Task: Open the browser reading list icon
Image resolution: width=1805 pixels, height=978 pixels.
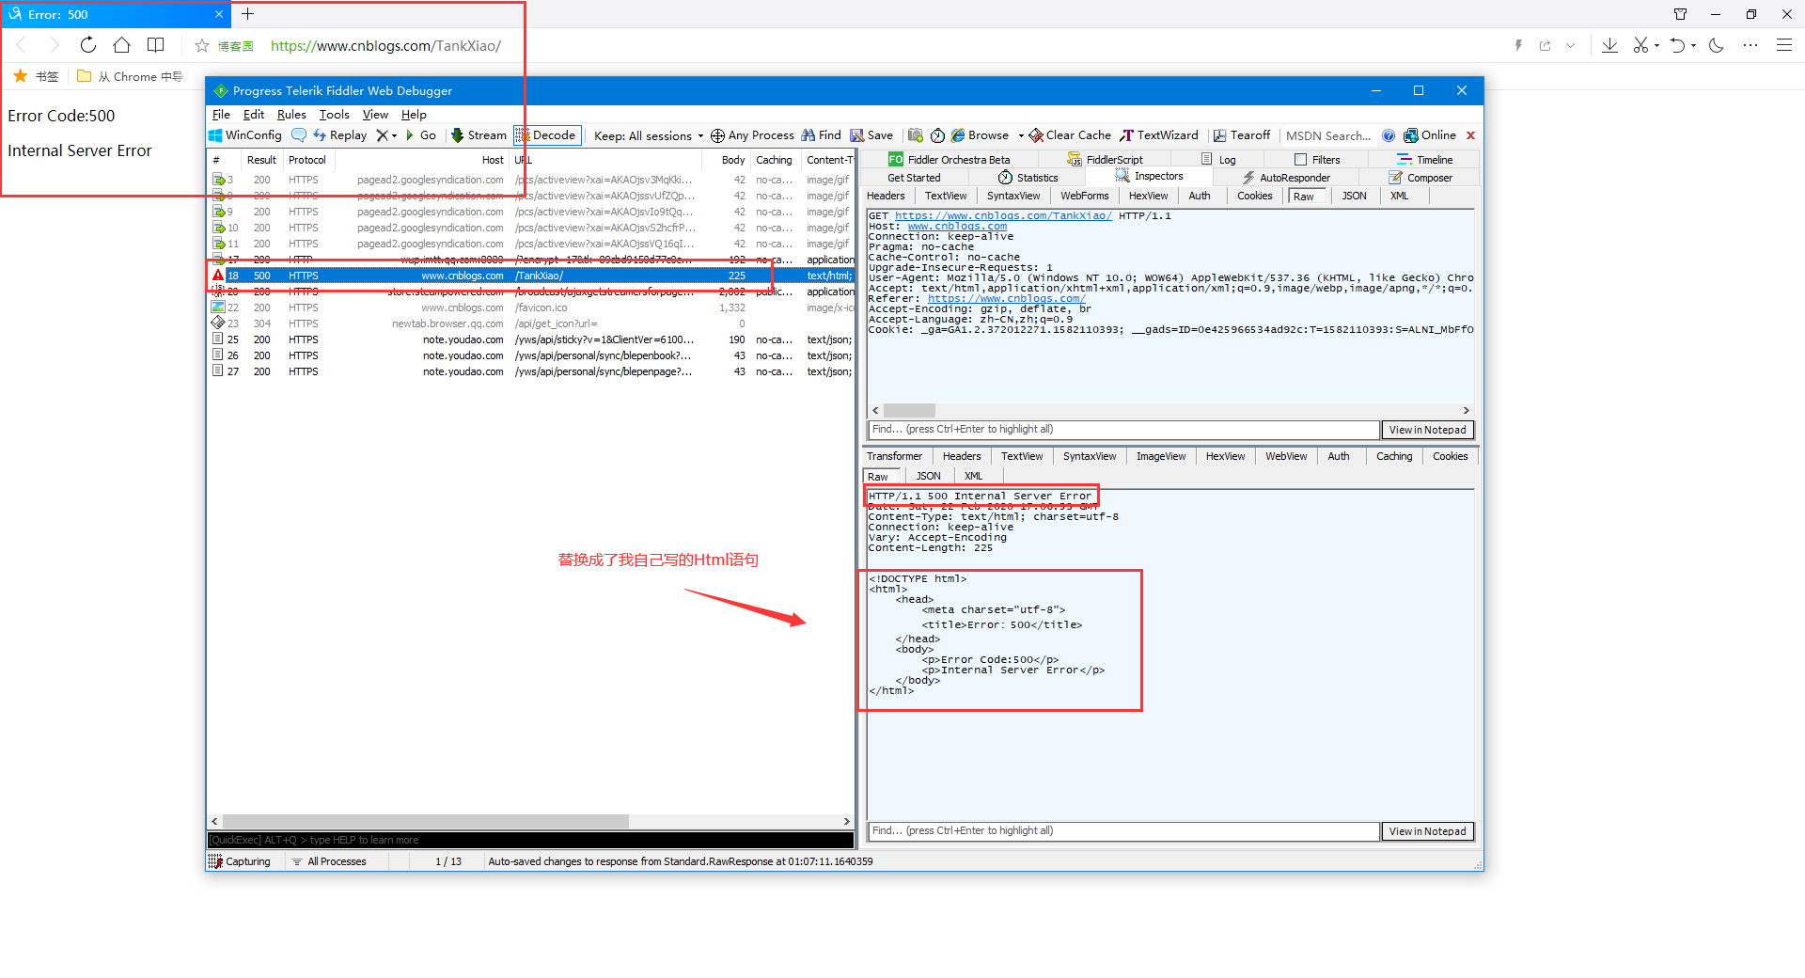Action: tap(156, 45)
